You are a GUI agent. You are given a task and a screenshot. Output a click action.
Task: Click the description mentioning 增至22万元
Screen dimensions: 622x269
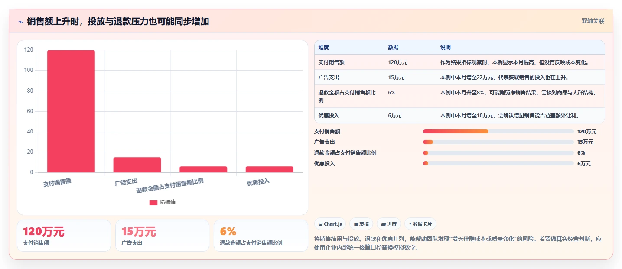[504, 78]
